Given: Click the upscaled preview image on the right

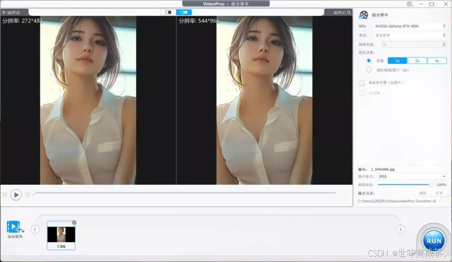Looking at the screenshot, I should pyautogui.click(x=264, y=100).
